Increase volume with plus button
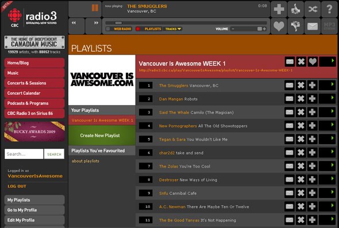The image size is (339, 228). coord(264,29)
